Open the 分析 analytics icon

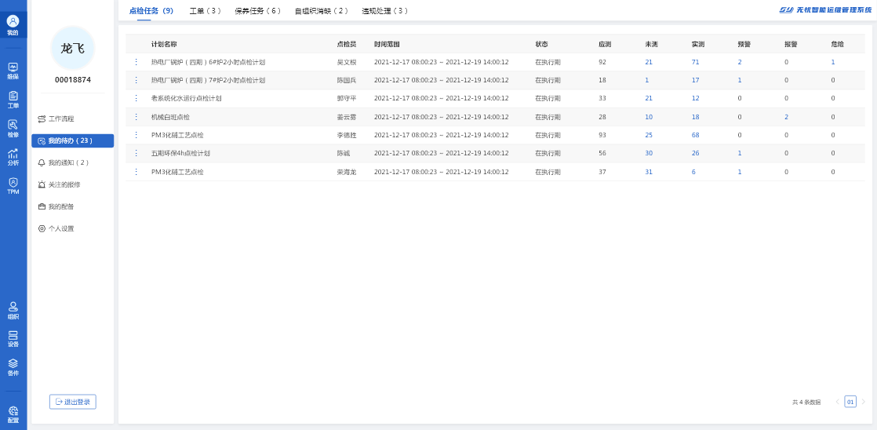13,156
